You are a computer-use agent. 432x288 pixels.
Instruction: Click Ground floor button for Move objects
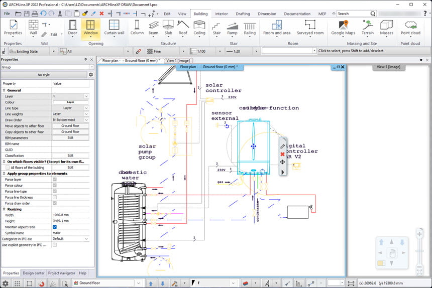click(x=70, y=126)
